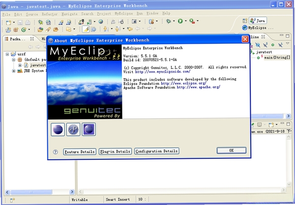
Task: Collapse the uzzf project node
Action: (7, 54)
